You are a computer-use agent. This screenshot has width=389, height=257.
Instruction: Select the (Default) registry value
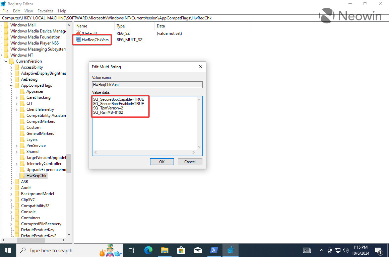point(86,33)
